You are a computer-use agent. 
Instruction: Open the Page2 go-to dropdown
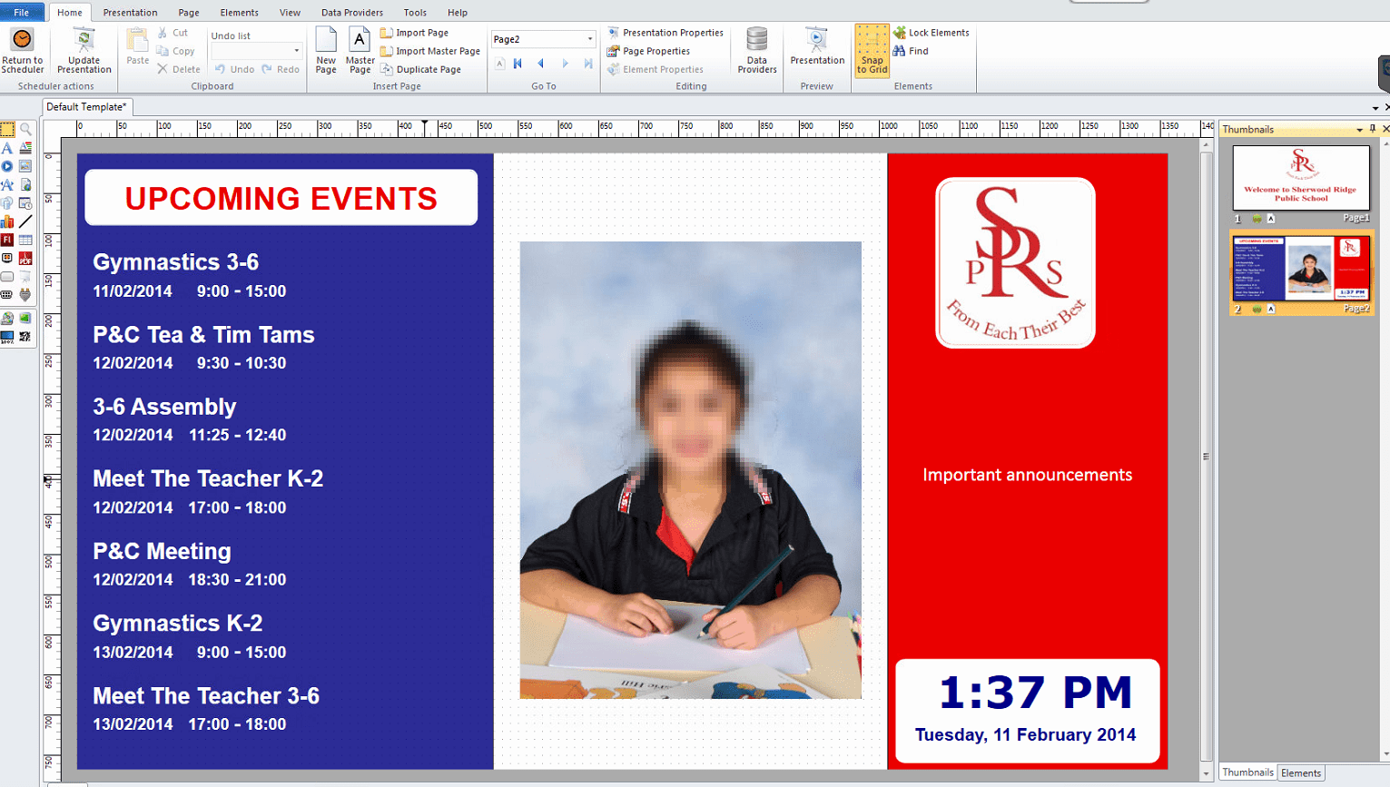(589, 39)
